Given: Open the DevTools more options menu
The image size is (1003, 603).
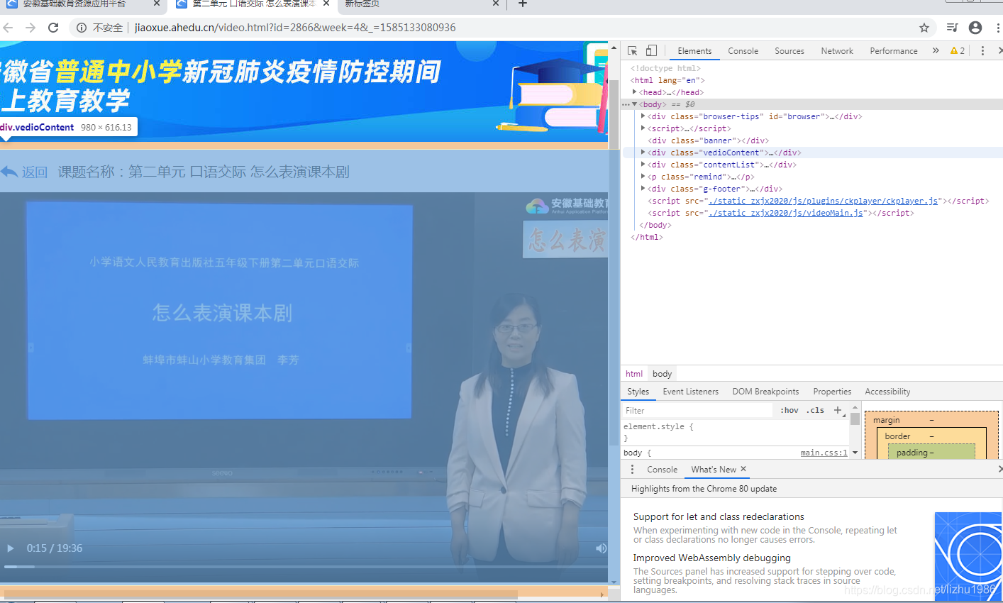Looking at the screenshot, I should [x=982, y=50].
